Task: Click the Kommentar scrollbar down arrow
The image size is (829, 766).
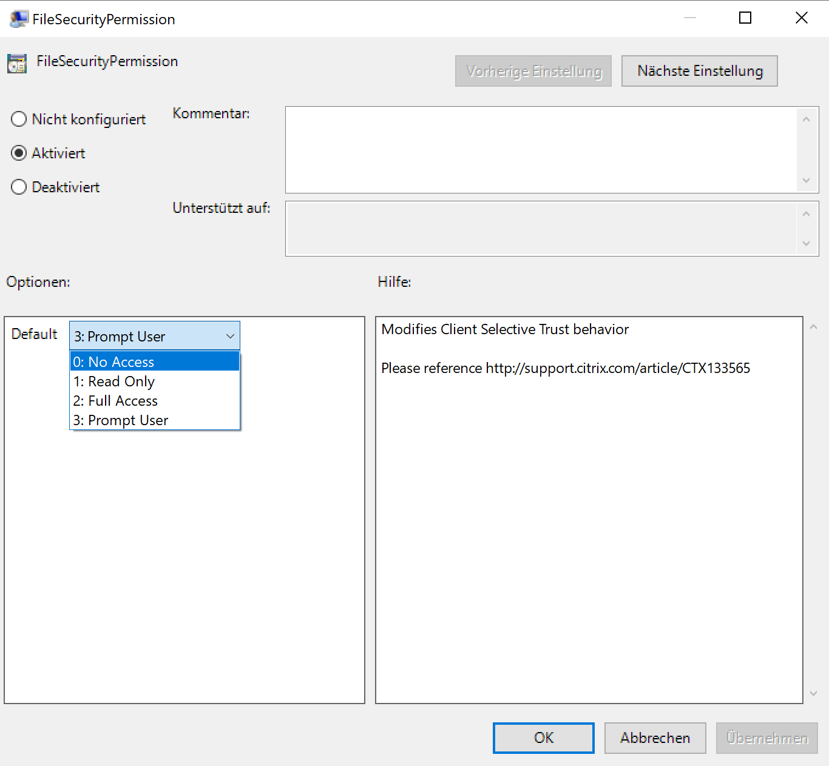Action: coord(806,180)
